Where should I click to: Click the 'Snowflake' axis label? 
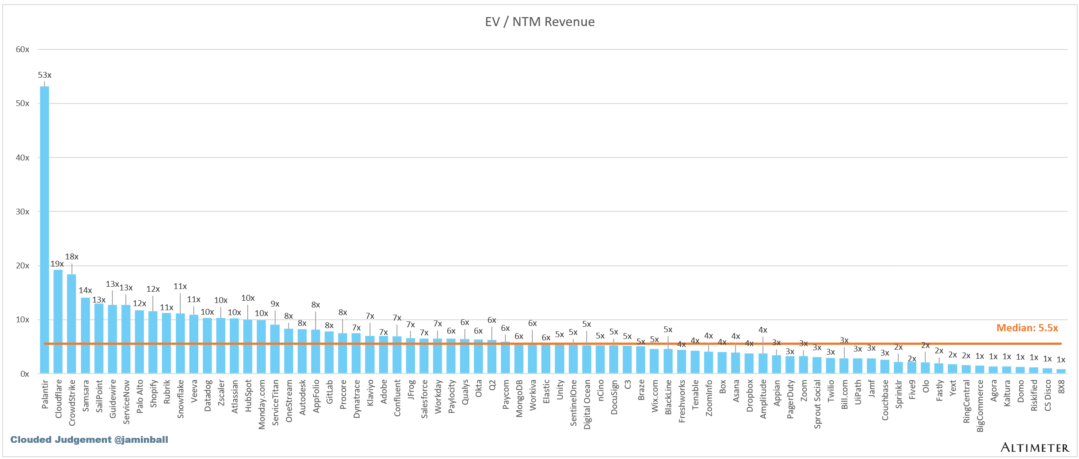180,399
